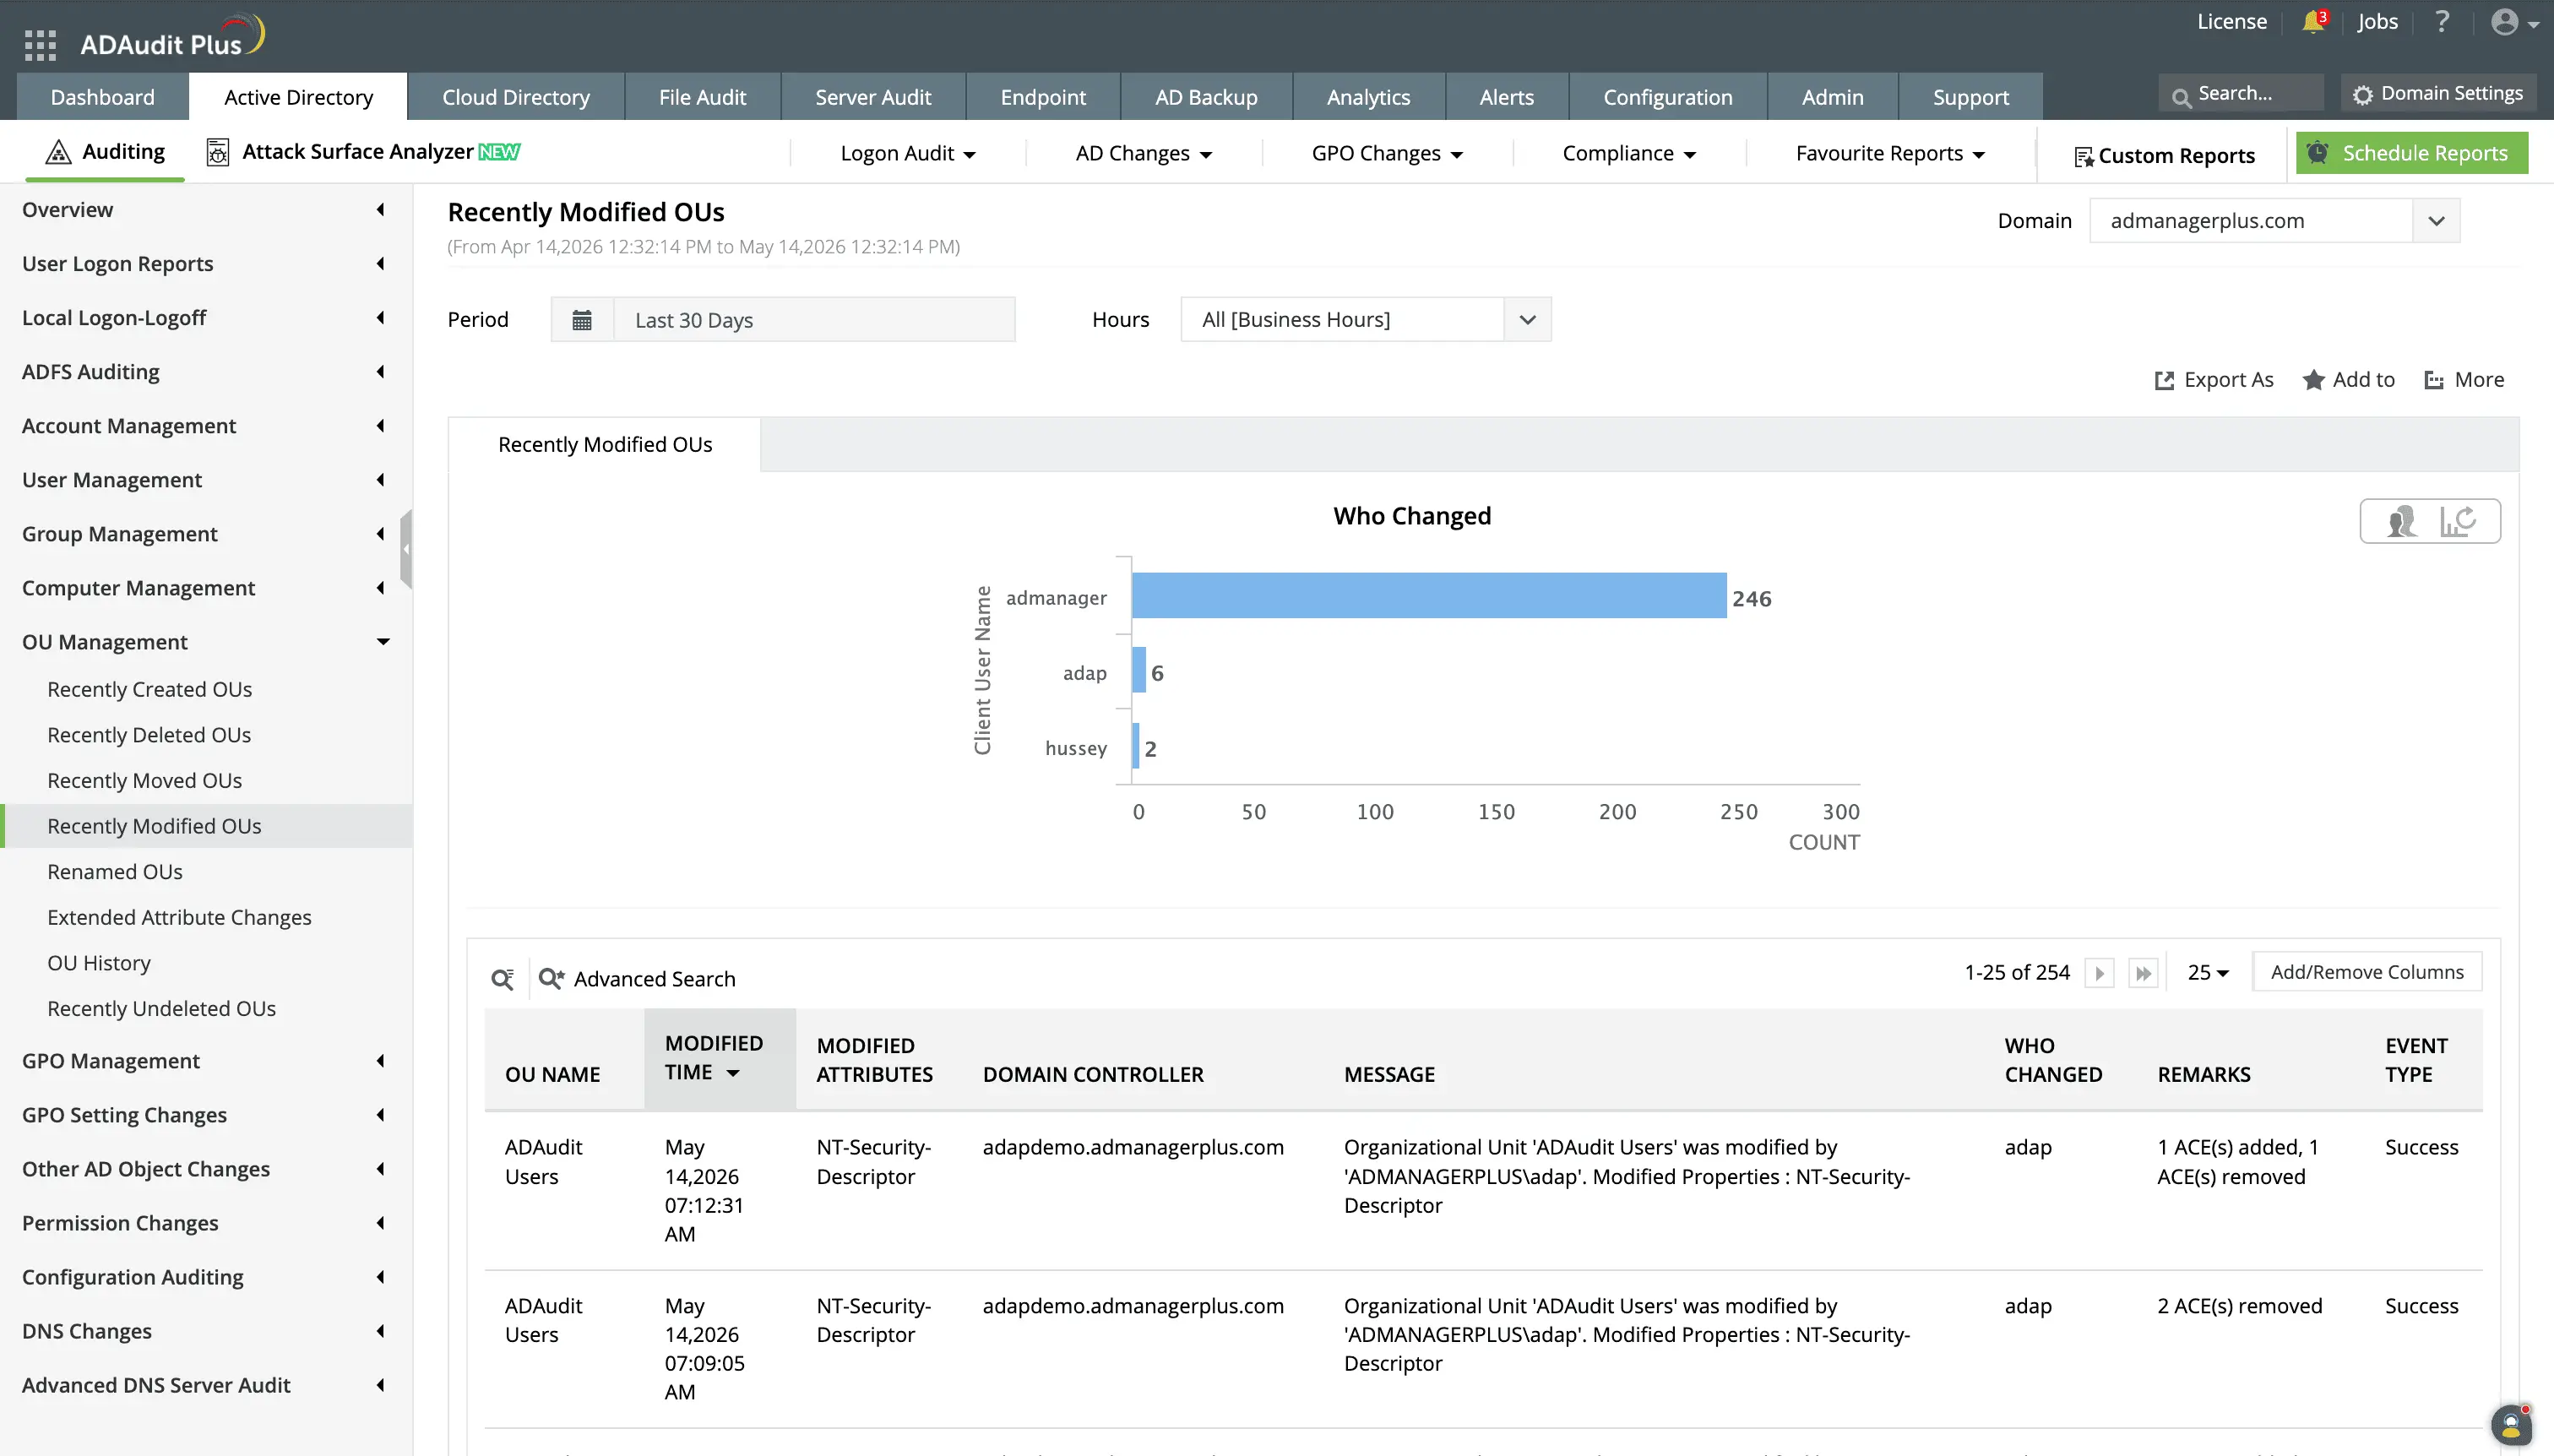Switch to the File Audit tab
The image size is (2554, 1456).
pyautogui.click(x=702, y=97)
